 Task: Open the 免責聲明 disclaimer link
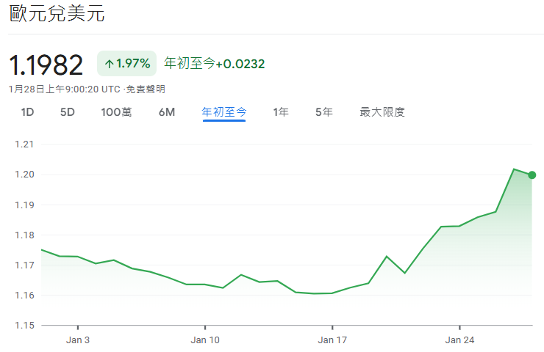[146, 89]
